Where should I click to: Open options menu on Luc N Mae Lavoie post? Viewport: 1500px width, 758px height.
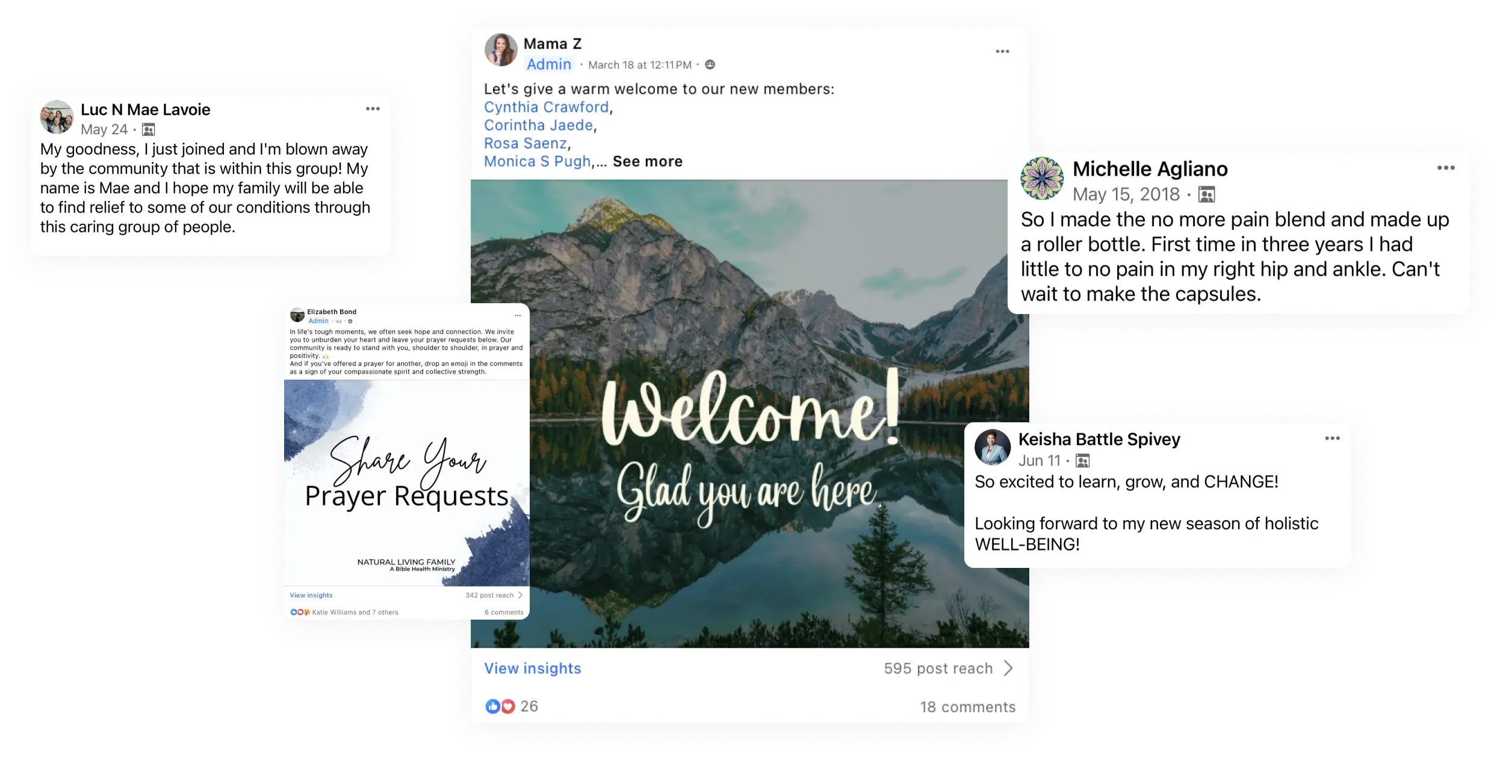(x=373, y=109)
